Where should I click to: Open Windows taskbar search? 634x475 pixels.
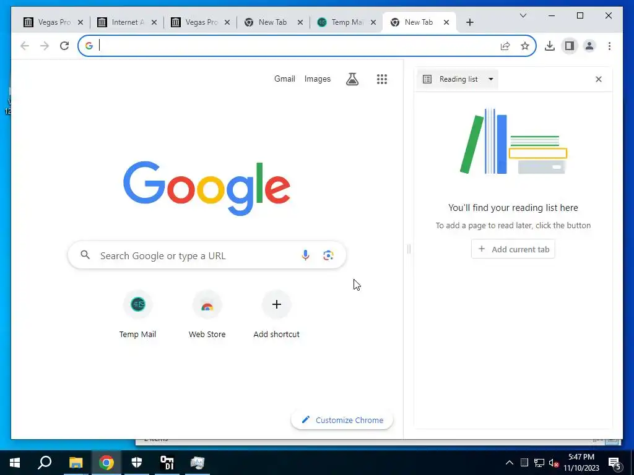(45, 463)
